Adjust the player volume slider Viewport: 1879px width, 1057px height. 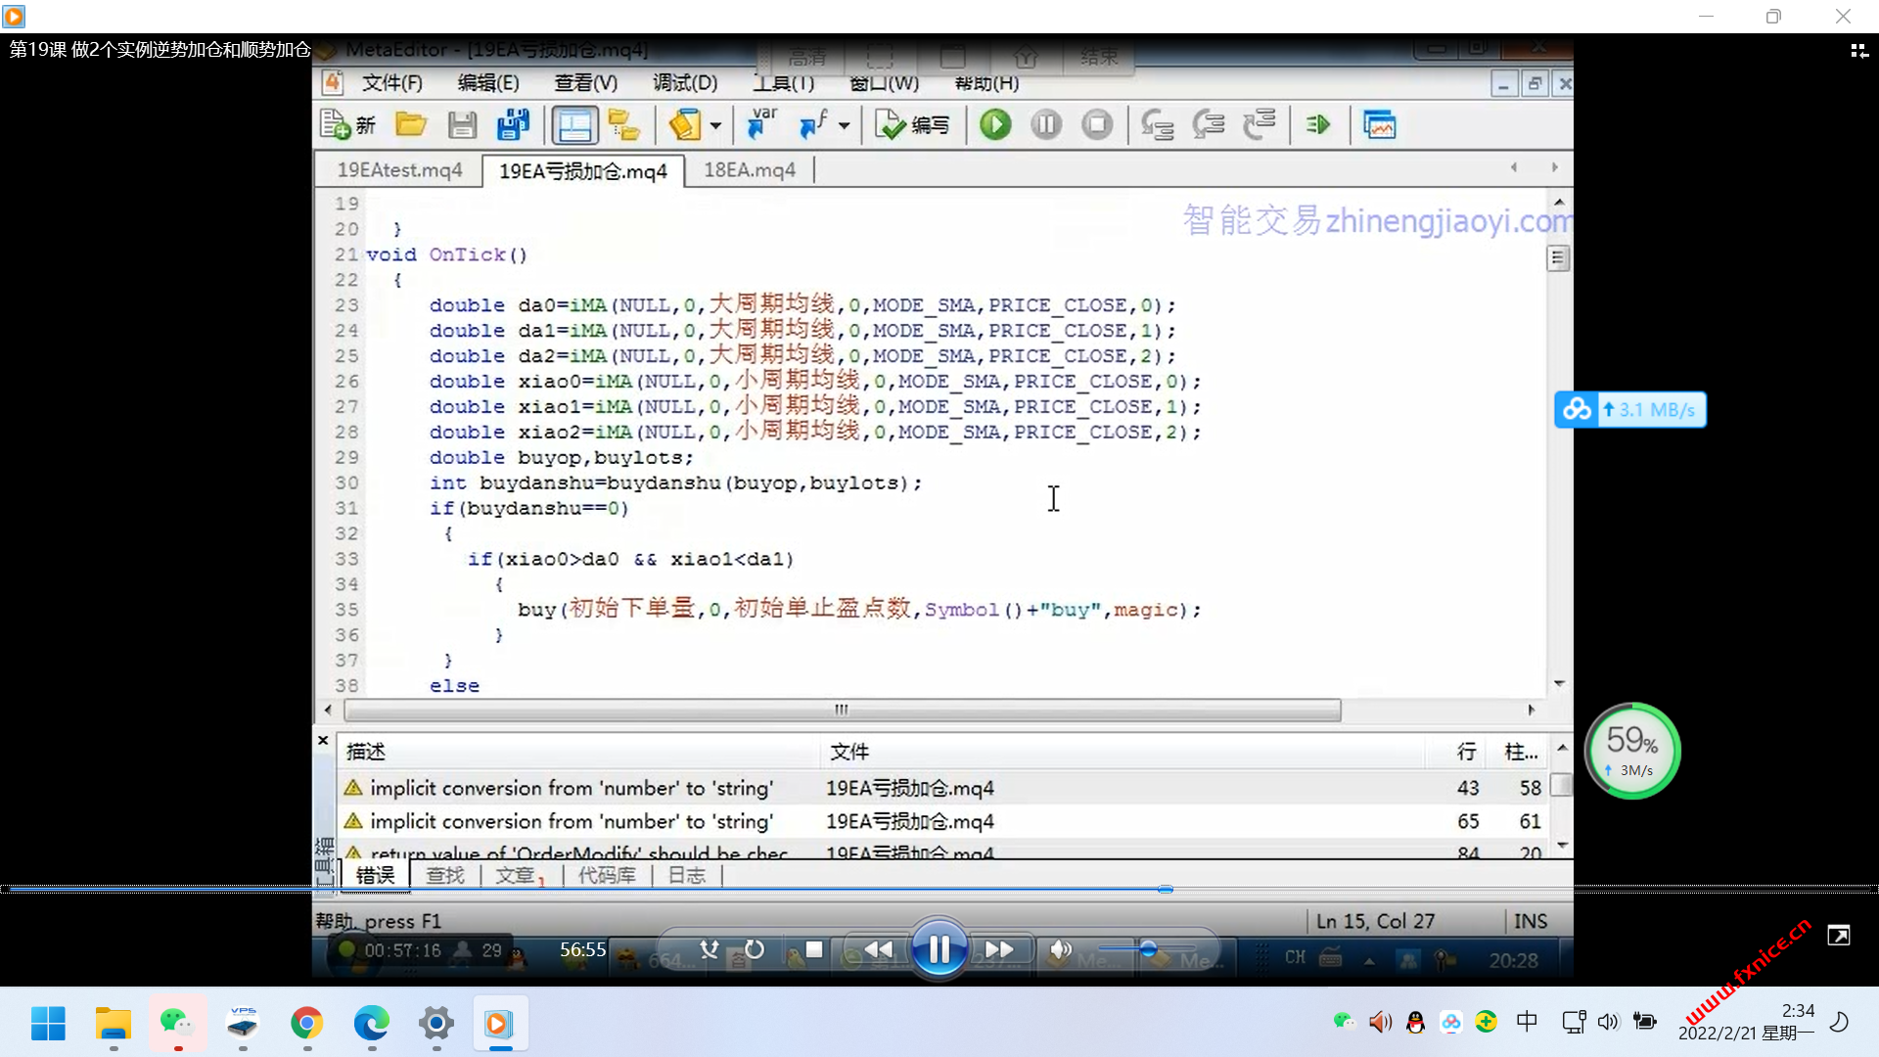[x=1148, y=949]
